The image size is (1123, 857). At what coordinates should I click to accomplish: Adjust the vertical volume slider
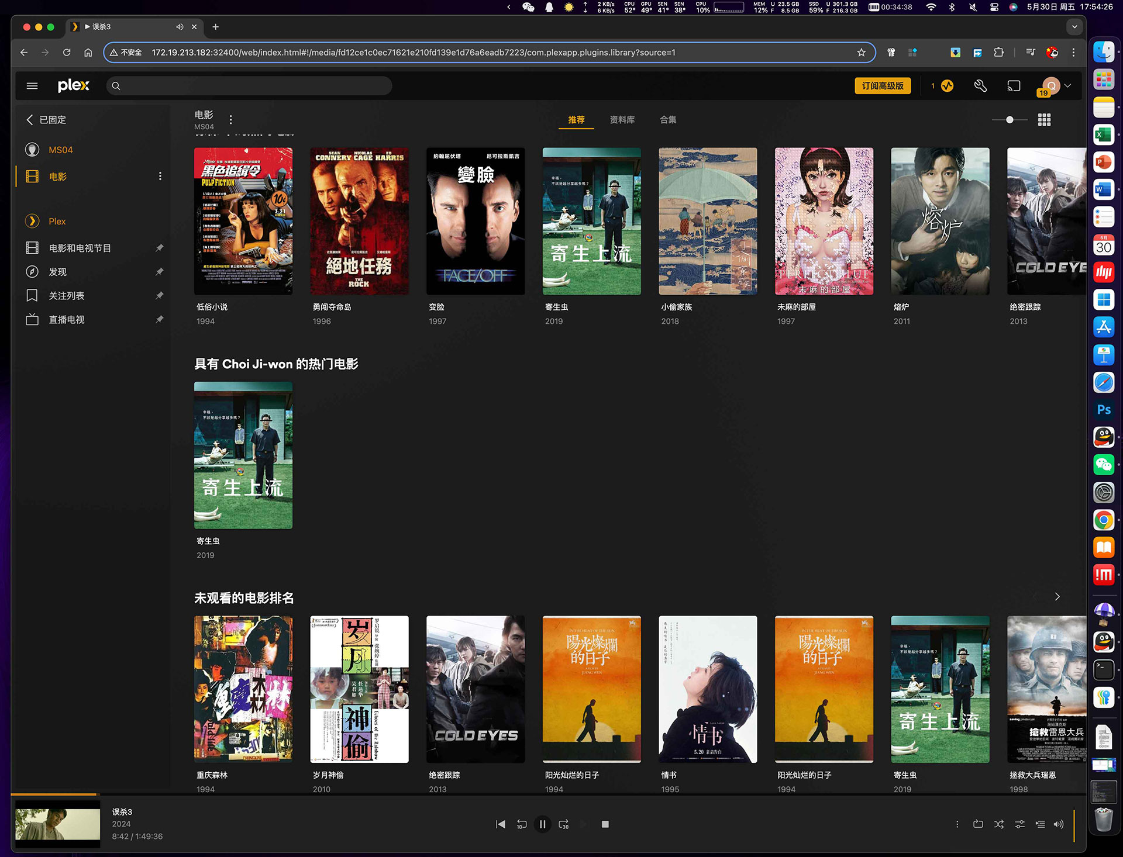click(x=1074, y=825)
